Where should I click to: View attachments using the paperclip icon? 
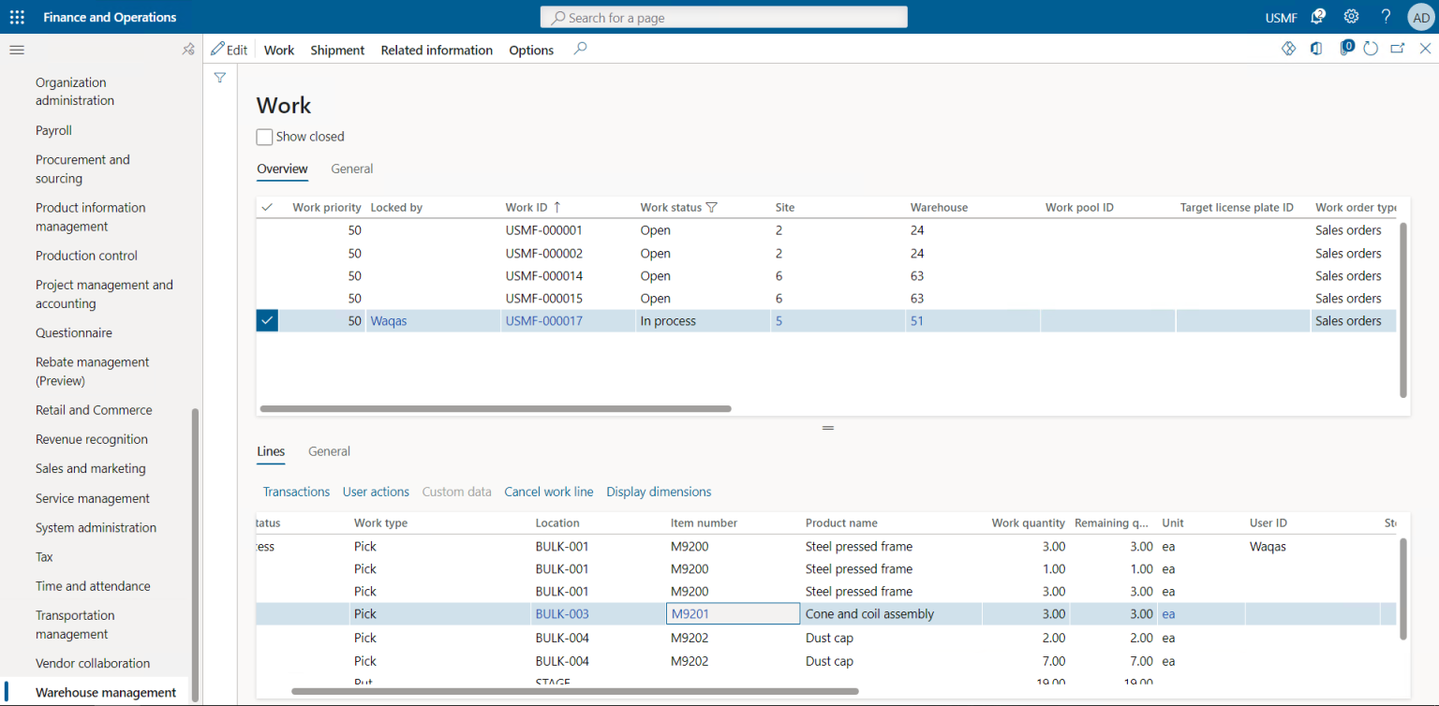pyautogui.click(x=1345, y=48)
